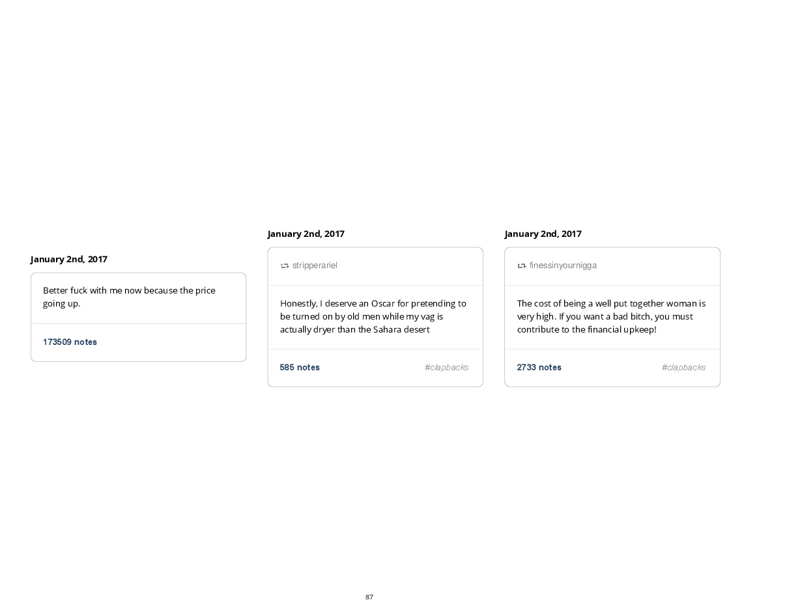Select the post text about the price going up

click(x=129, y=297)
